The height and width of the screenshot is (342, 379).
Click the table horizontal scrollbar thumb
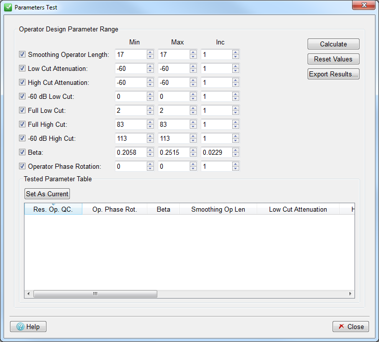click(x=95, y=294)
